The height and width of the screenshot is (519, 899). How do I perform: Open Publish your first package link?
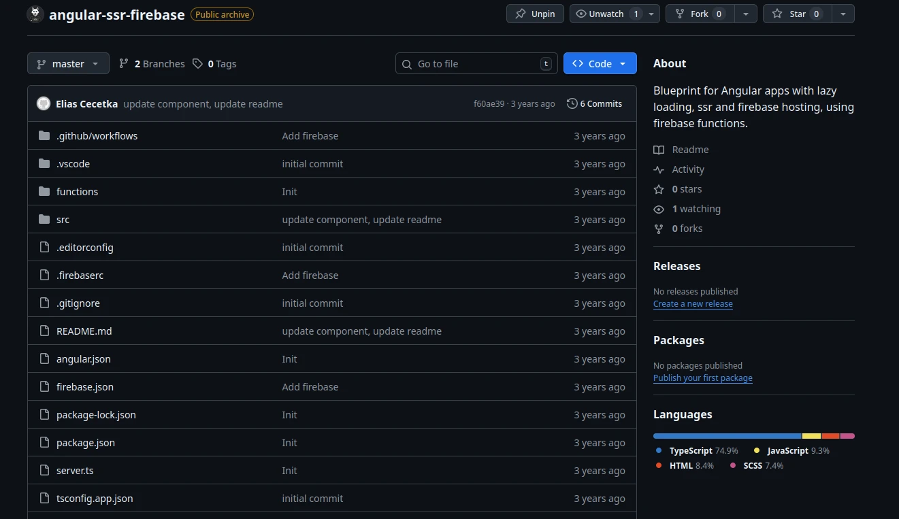pos(702,378)
